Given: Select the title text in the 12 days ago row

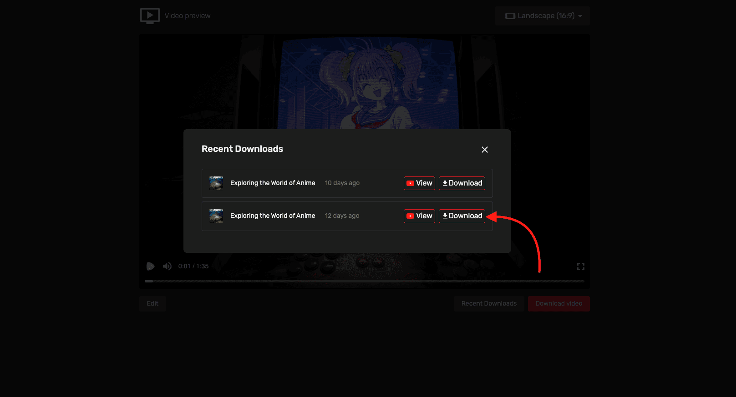Looking at the screenshot, I should pyautogui.click(x=273, y=216).
